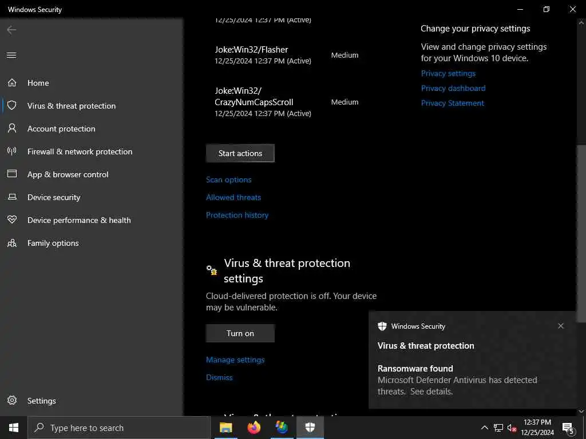Select the Joke:Win32/Flasher threat entry
The height and width of the screenshot is (439, 586).
point(287,55)
